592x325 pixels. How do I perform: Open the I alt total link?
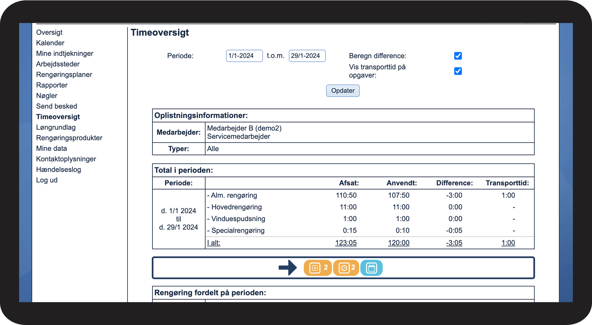(214, 243)
